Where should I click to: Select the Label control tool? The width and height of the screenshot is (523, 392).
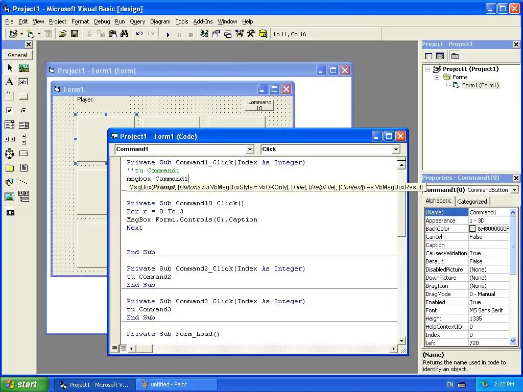point(10,82)
